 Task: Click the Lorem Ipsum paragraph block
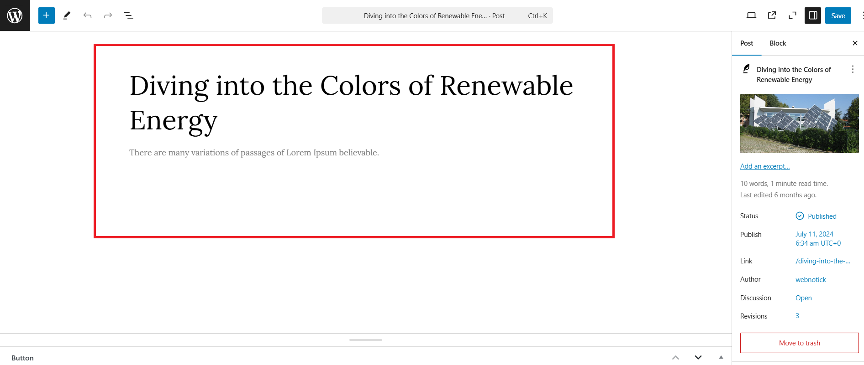254,153
